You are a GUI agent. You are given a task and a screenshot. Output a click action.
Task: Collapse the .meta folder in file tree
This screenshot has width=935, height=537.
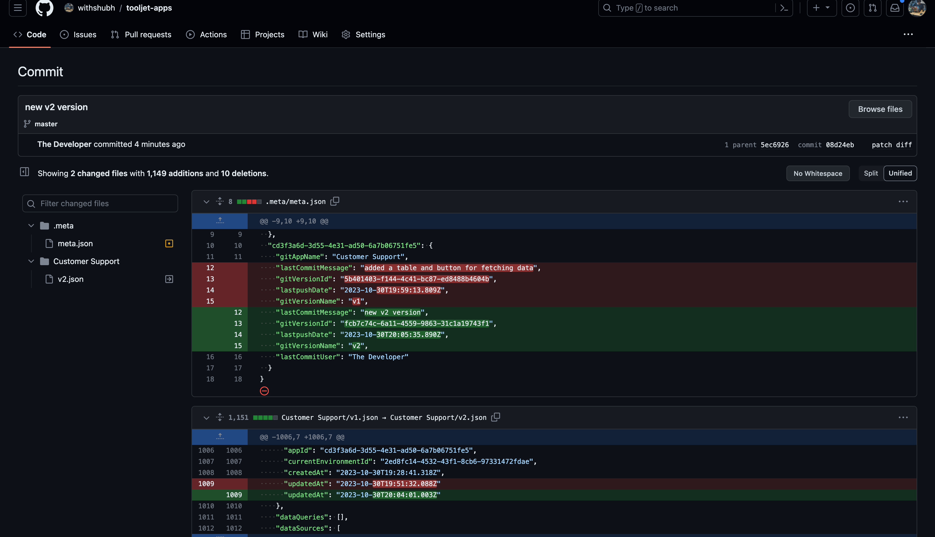point(31,226)
